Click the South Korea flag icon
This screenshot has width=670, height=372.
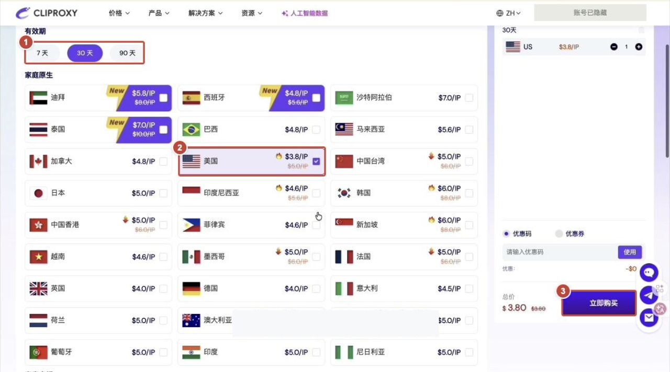click(344, 193)
